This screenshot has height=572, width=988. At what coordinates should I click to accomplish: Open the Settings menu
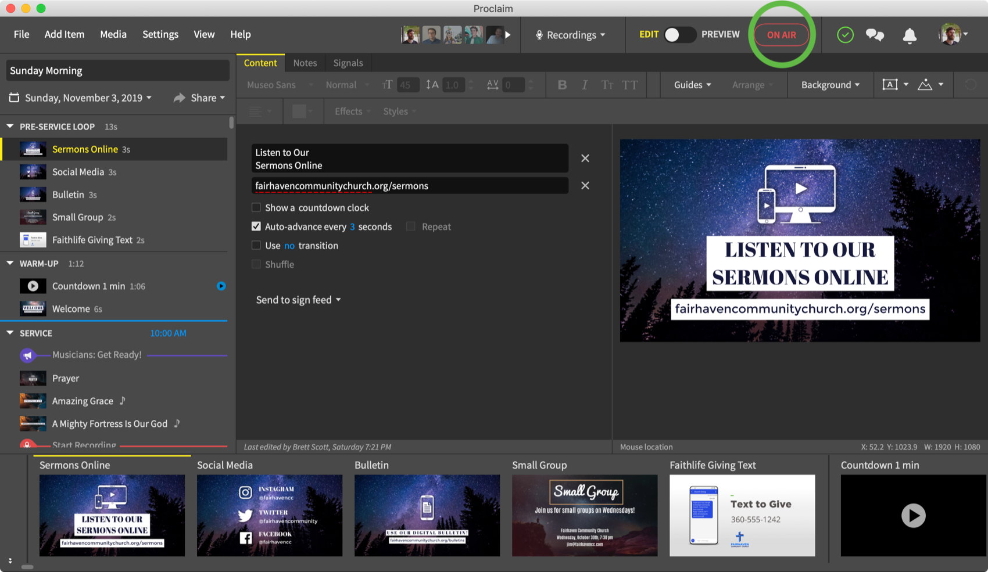point(160,34)
